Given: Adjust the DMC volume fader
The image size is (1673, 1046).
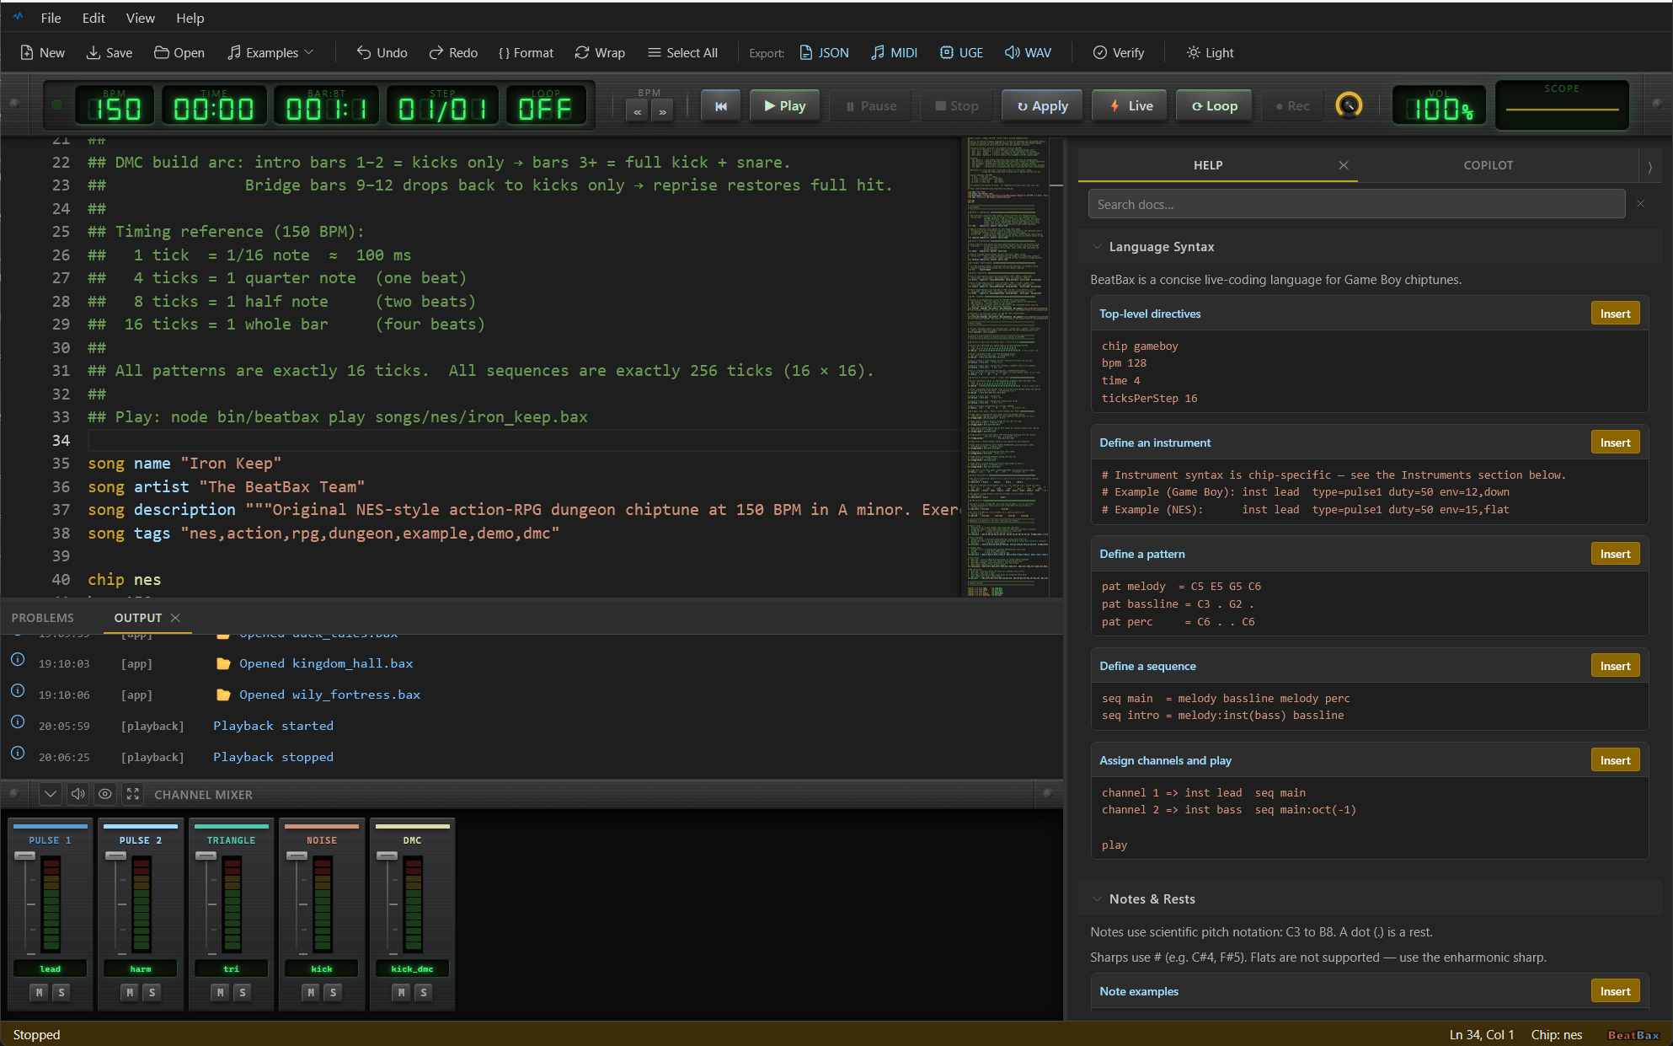Looking at the screenshot, I should [388, 856].
